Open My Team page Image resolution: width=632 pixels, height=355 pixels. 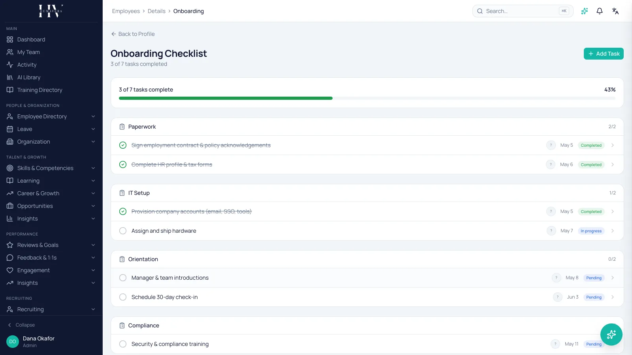(51, 52)
